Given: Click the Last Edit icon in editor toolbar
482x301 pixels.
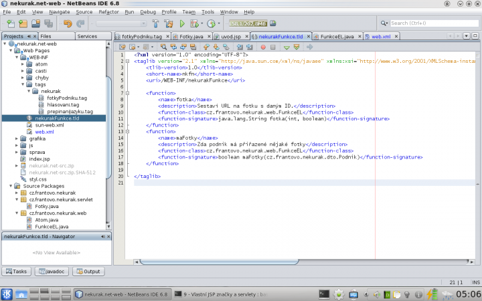Looking at the screenshot, I should pyautogui.click(x=123, y=47).
